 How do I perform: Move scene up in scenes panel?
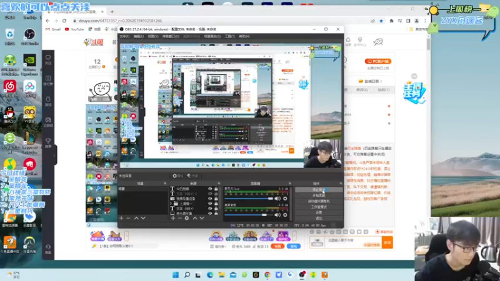(x=136, y=218)
